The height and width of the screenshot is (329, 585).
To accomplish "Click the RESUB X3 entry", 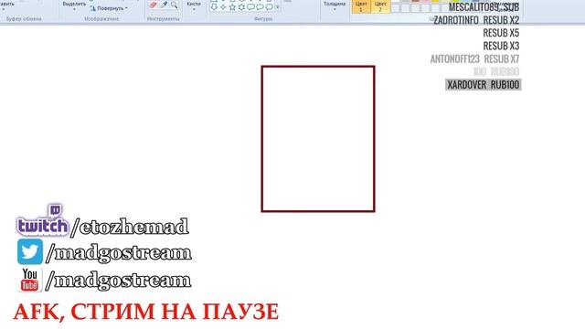I will tap(501, 46).
